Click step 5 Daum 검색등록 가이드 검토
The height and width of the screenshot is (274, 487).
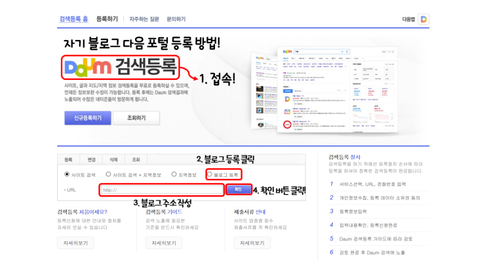click(376, 239)
